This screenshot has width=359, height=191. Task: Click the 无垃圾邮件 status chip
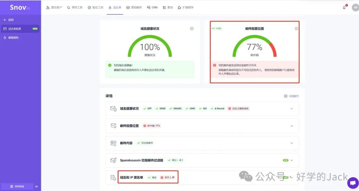(145, 143)
